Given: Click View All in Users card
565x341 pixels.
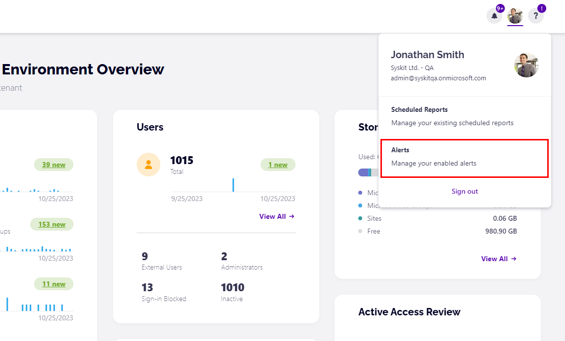Looking at the screenshot, I should (x=276, y=216).
